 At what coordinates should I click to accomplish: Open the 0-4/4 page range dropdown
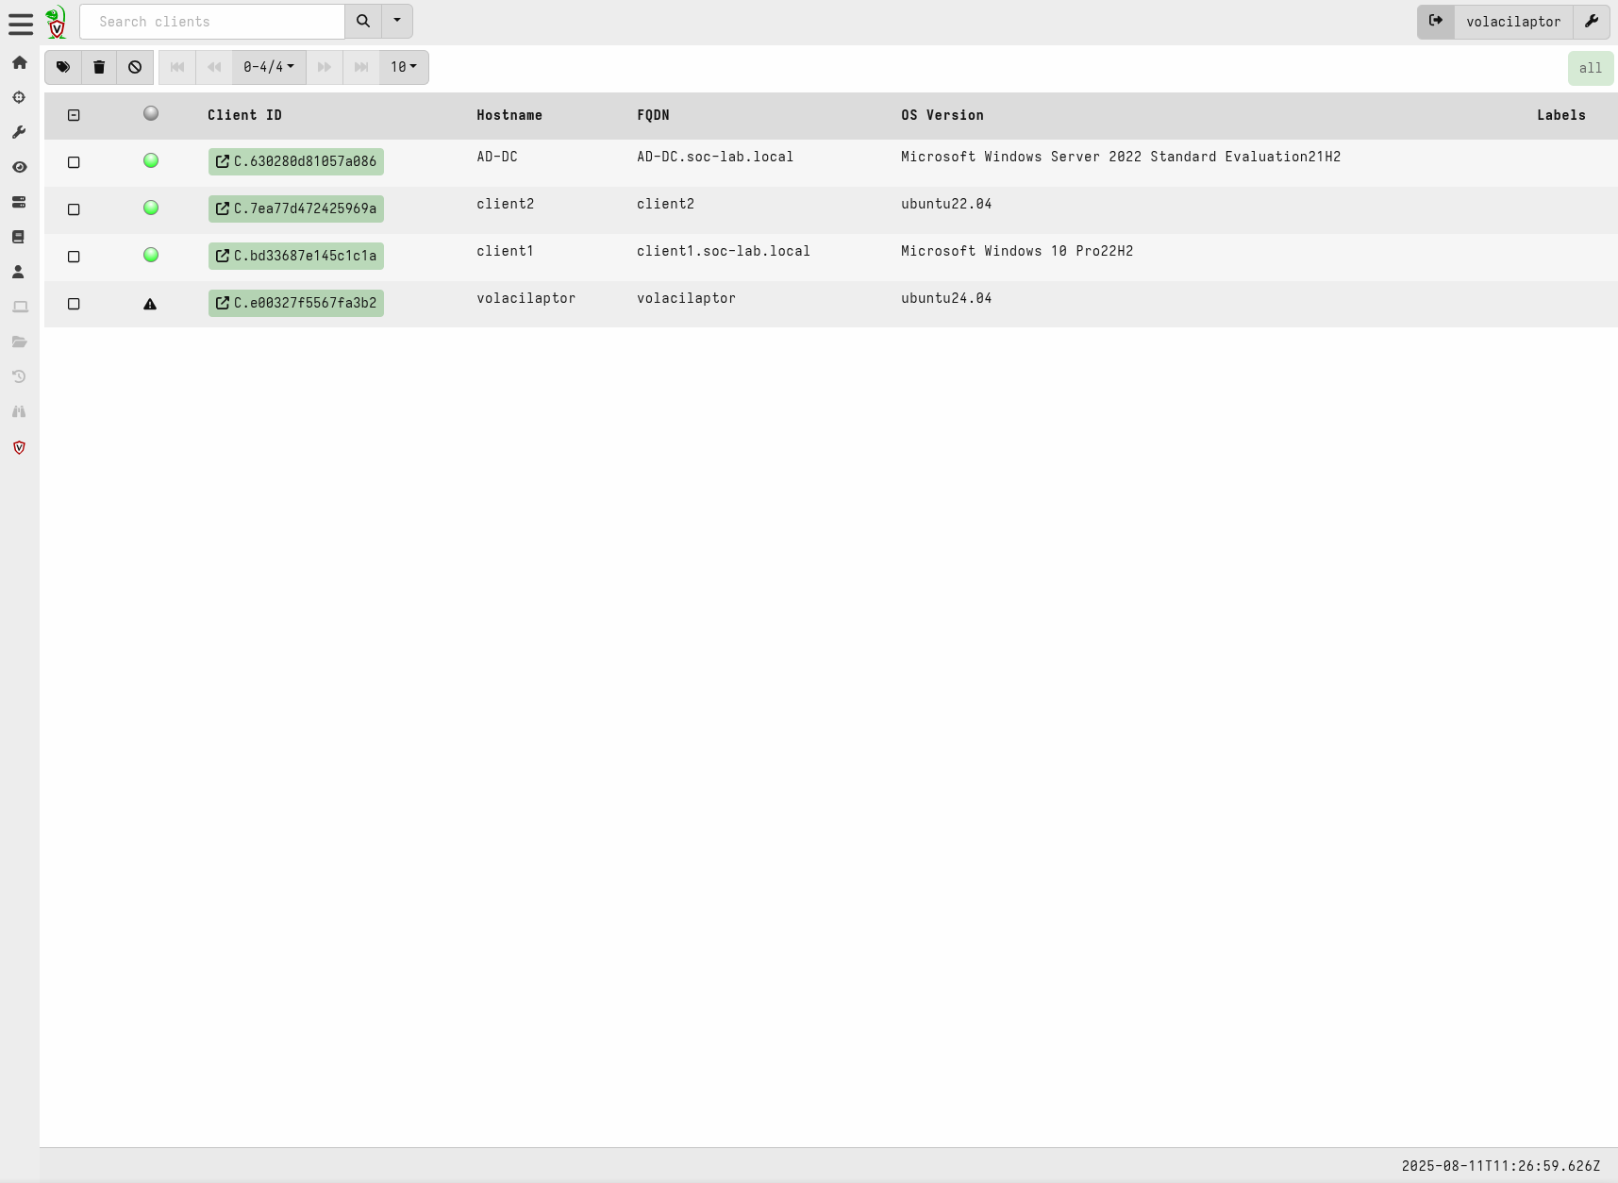269,67
